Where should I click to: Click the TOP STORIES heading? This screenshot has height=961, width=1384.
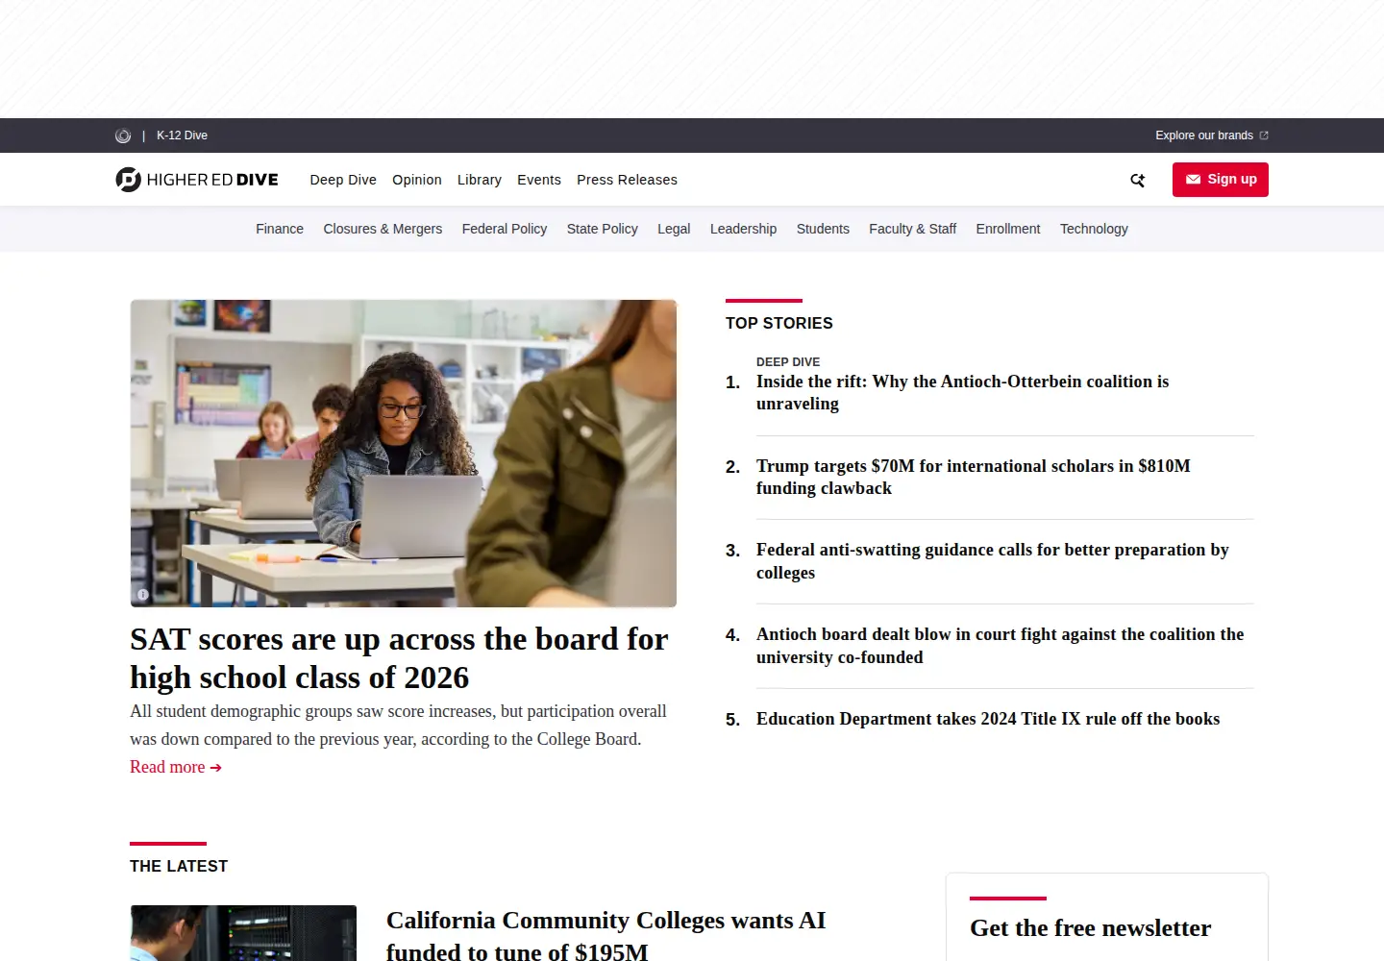click(x=779, y=324)
